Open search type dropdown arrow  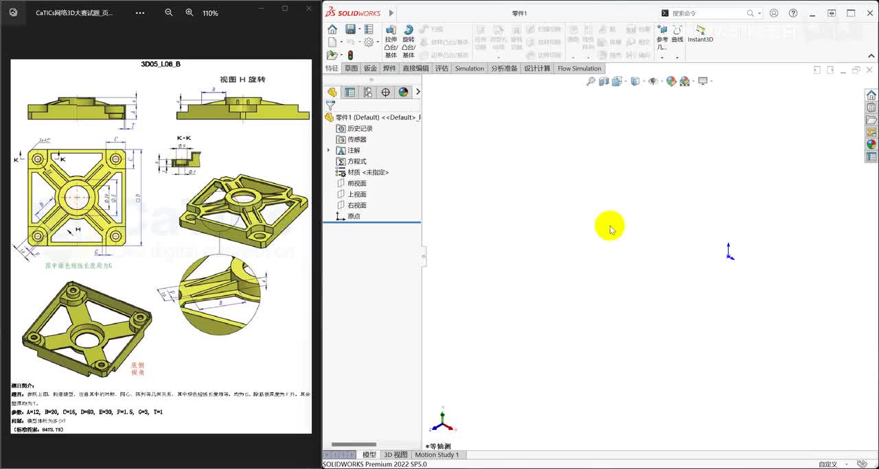[760, 13]
